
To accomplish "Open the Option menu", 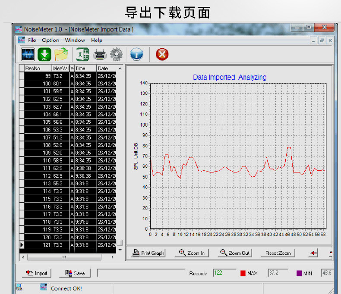I will [51, 40].
